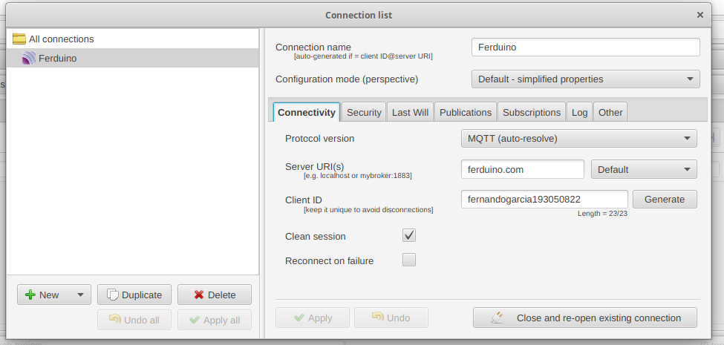
Task: Click the green plus New icon
Action: (x=30, y=295)
